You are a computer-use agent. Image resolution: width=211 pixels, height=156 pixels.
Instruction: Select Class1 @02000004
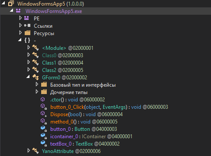tap(63, 63)
